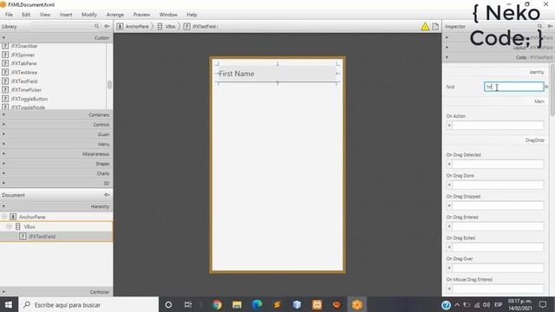Click the JFXSnackbar question-mark icon

(x=5, y=46)
